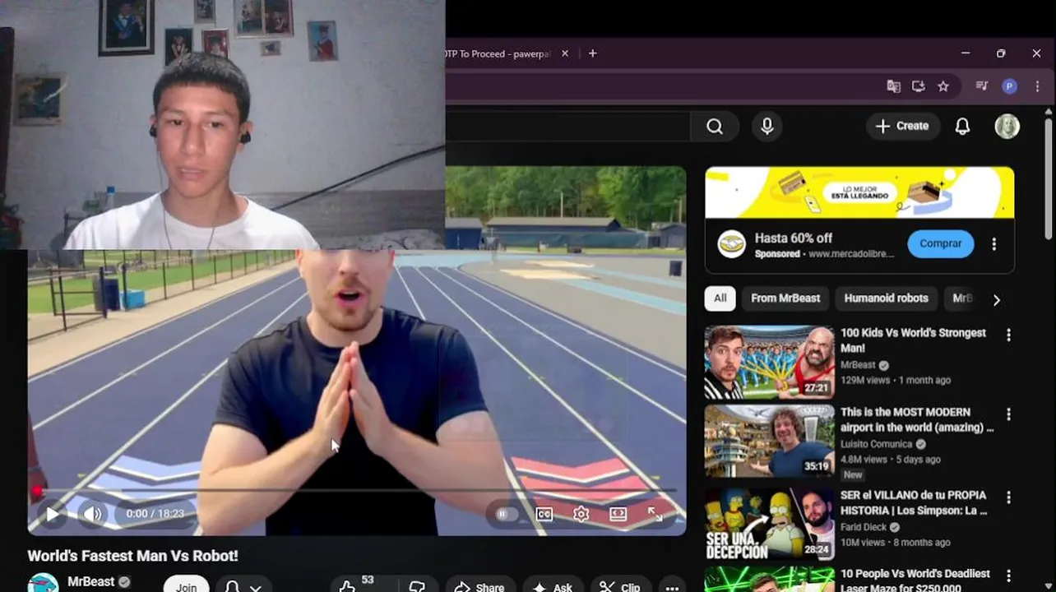Screen dimensions: 1056x592
Task: Open Chrome profile P avatar
Action: [x=1009, y=86]
